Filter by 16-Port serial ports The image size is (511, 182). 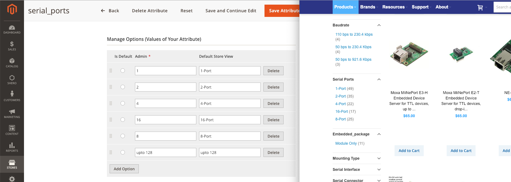coord(342,111)
